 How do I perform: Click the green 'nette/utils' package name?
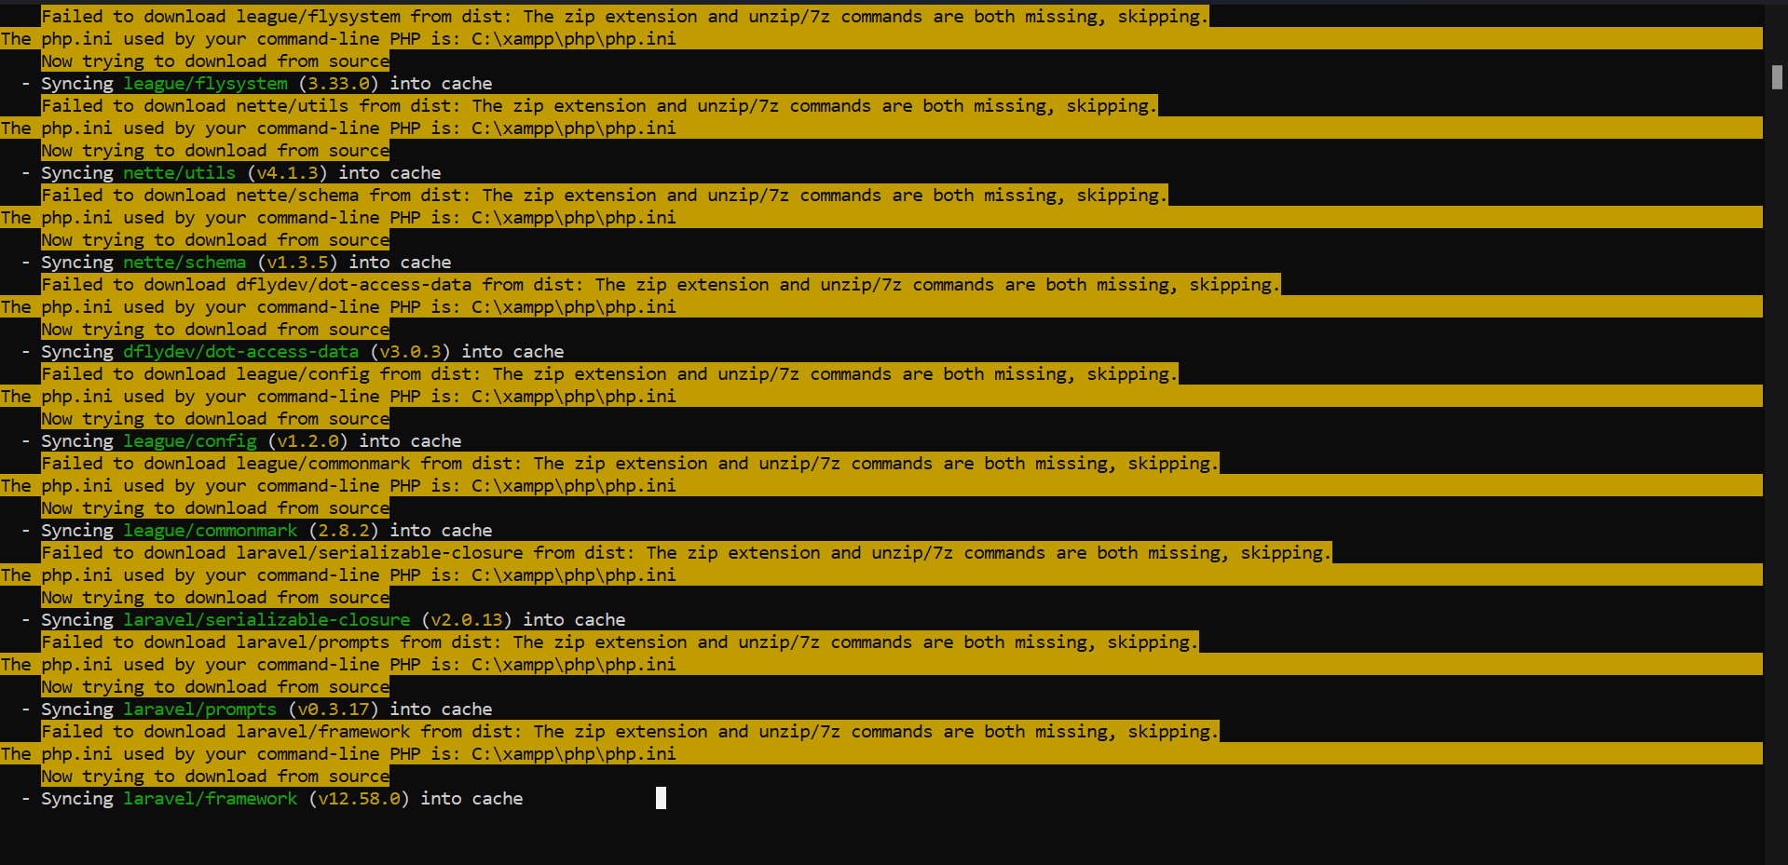(x=180, y=173)
